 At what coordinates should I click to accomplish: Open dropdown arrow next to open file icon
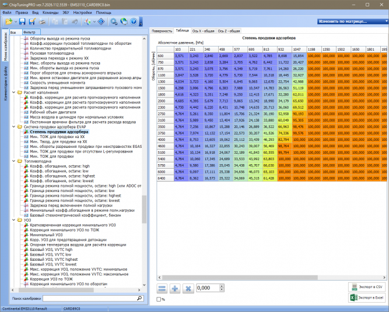[x=16, y=22]
